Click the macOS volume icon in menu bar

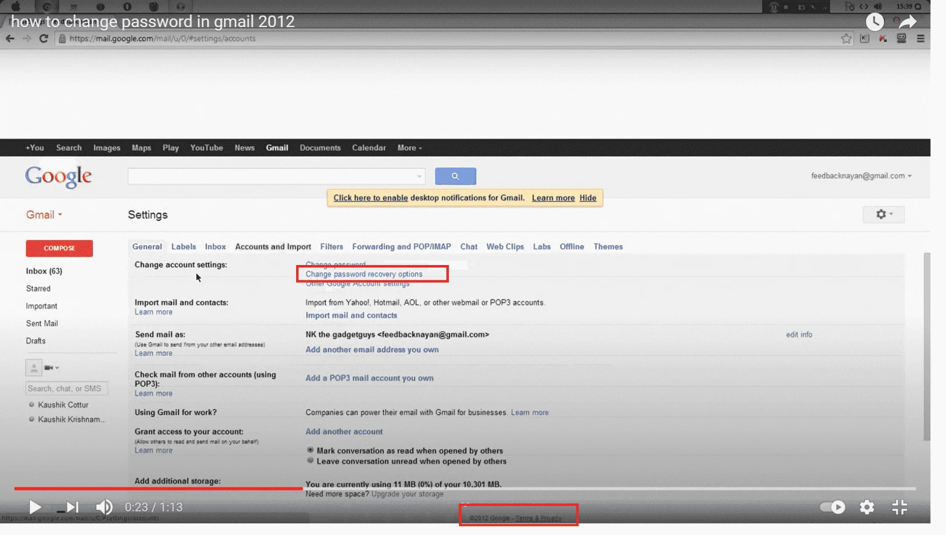tap(878, 6)
